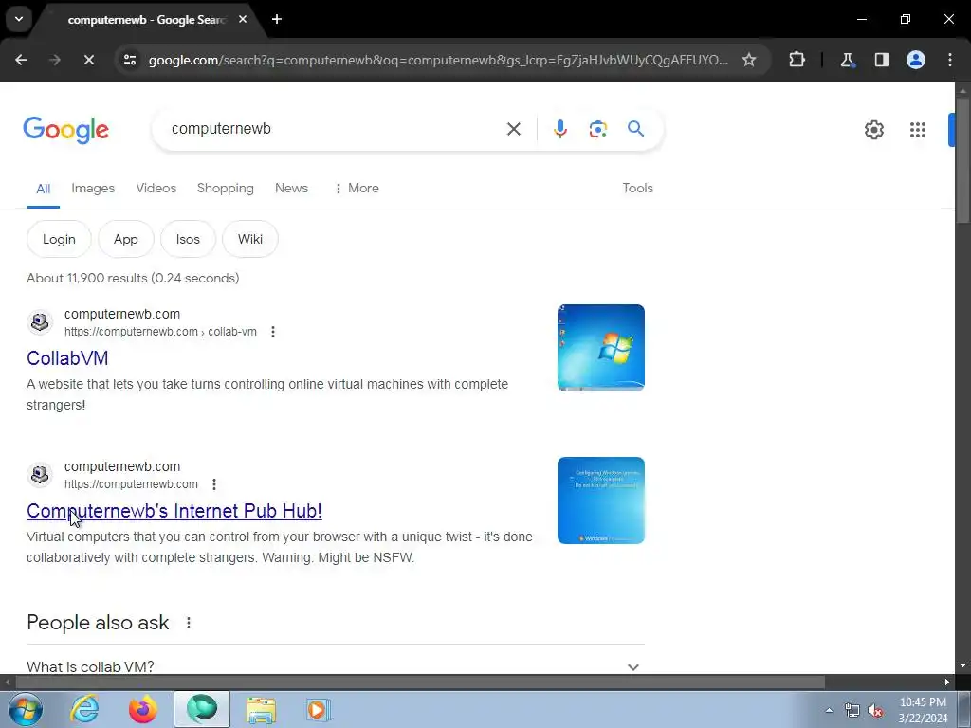The width and height of the screenshot is (971, 728).
Task: Expand What is collab VM question
Action: pos(335,666)
